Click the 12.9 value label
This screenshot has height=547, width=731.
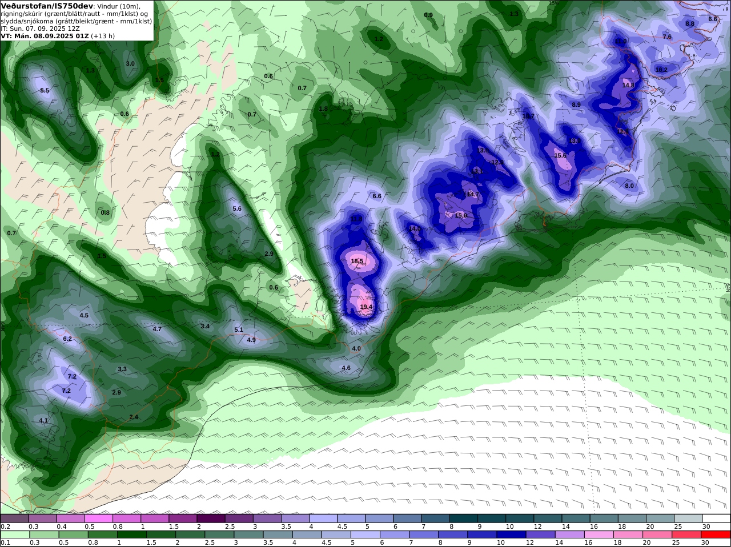click(497, 162)
